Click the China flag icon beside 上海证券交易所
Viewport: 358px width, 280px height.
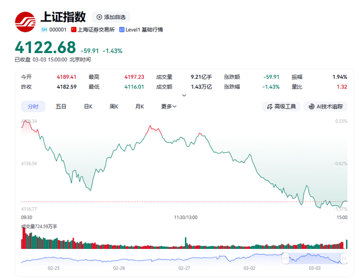(x=73, y=30)
